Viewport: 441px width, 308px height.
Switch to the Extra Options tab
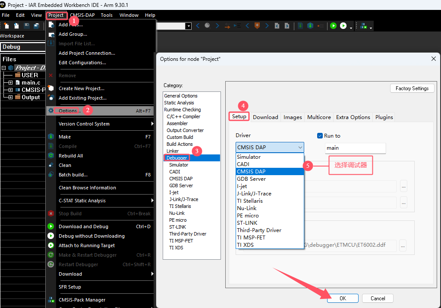(353, 117)
